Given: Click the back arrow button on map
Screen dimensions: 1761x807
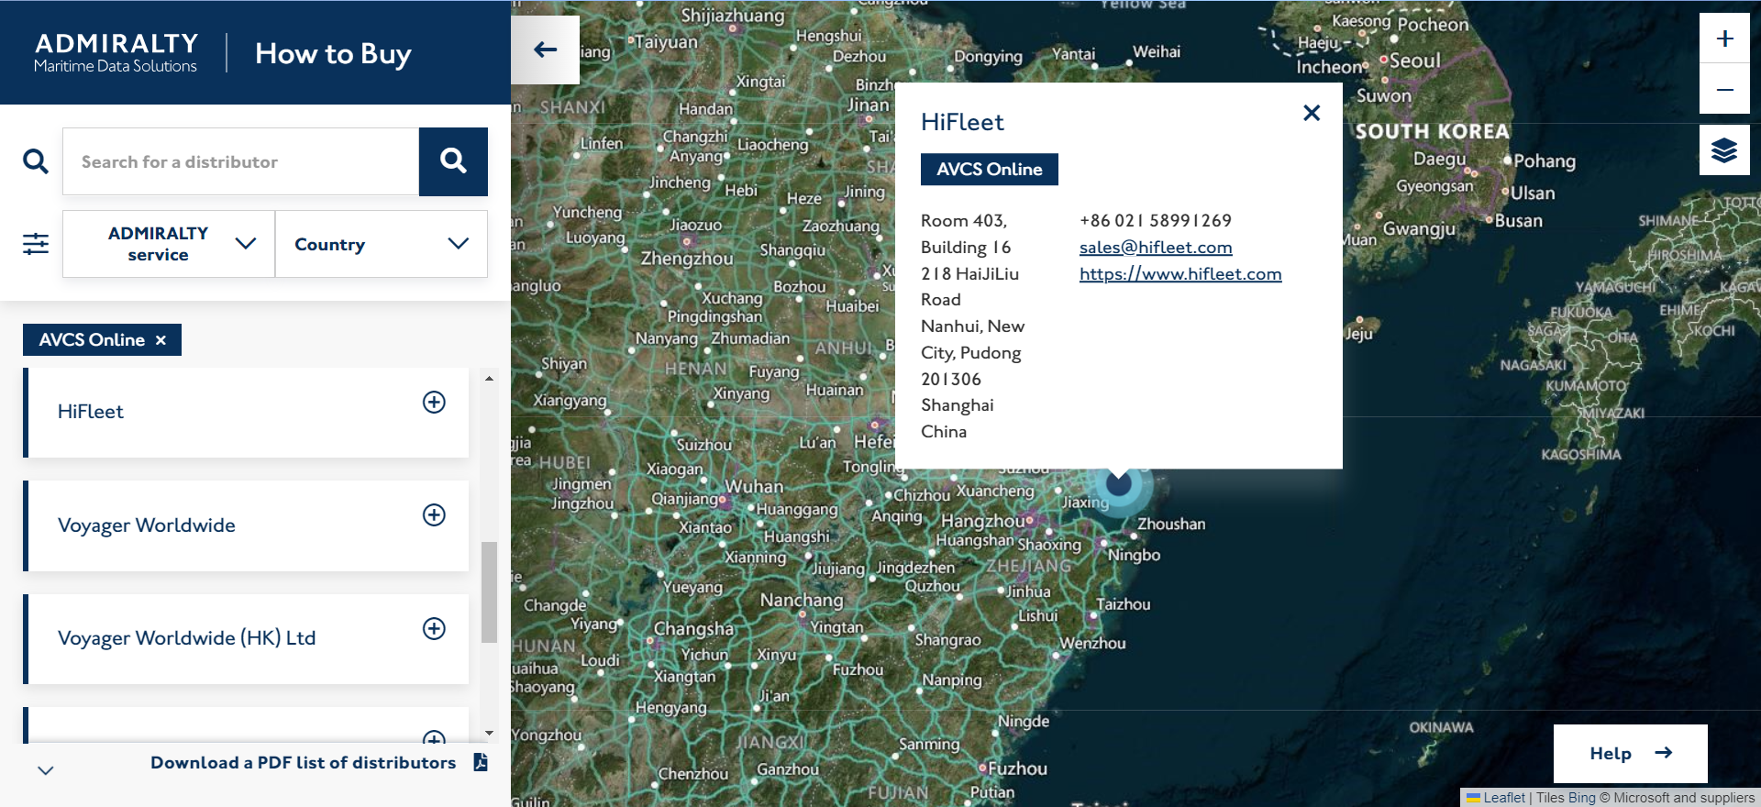Looking at the screenshot, I should click(x=545, y=50).
